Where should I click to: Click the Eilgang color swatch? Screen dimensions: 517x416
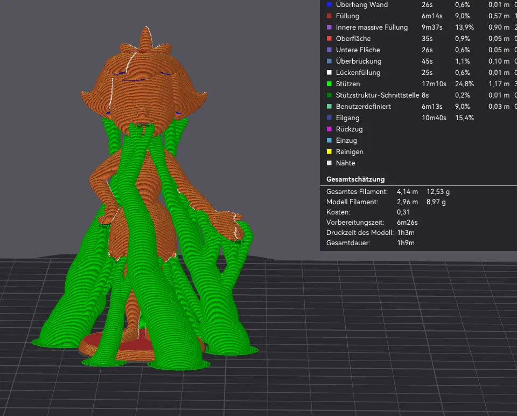pyautogui.click(x=329, y=118)
